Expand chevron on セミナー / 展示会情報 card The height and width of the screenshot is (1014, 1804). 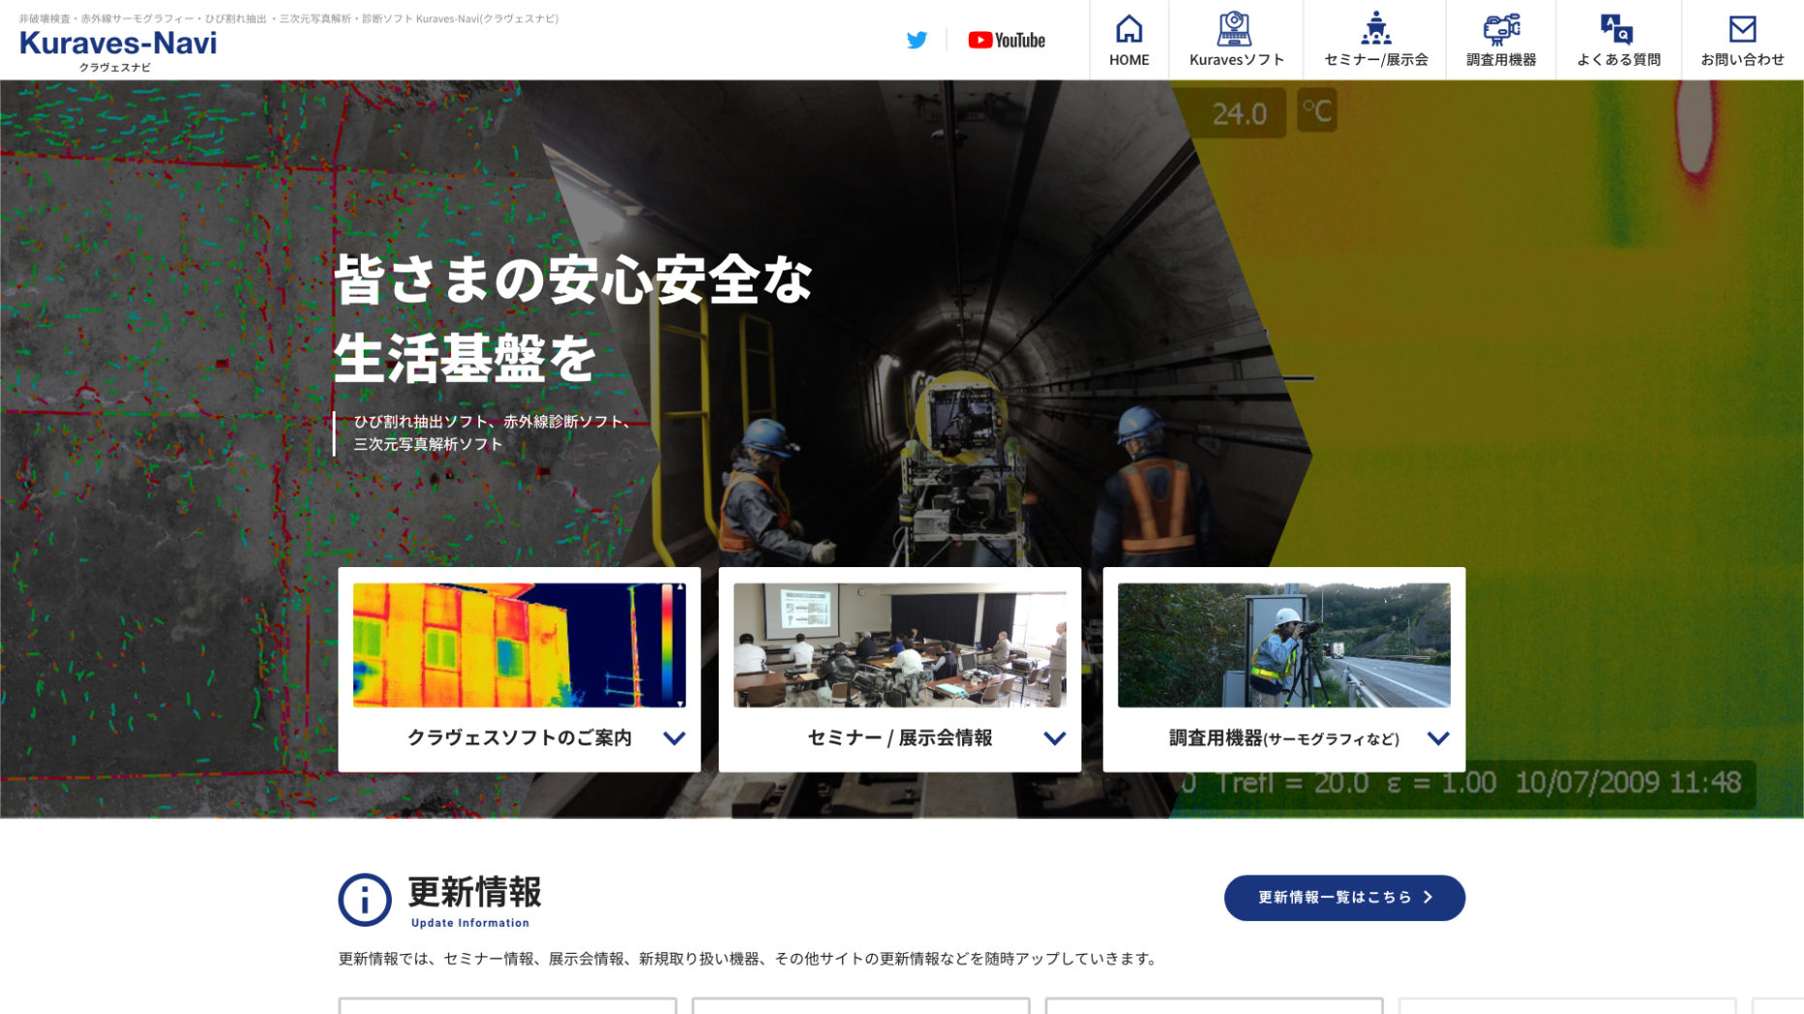[x=1054, y=739]
